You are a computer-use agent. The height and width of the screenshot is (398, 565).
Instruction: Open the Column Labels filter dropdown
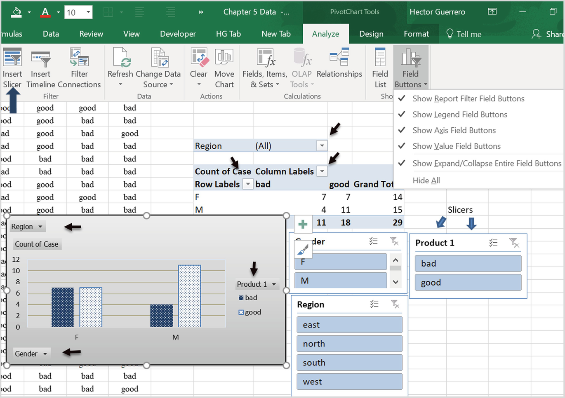point(321,171)
